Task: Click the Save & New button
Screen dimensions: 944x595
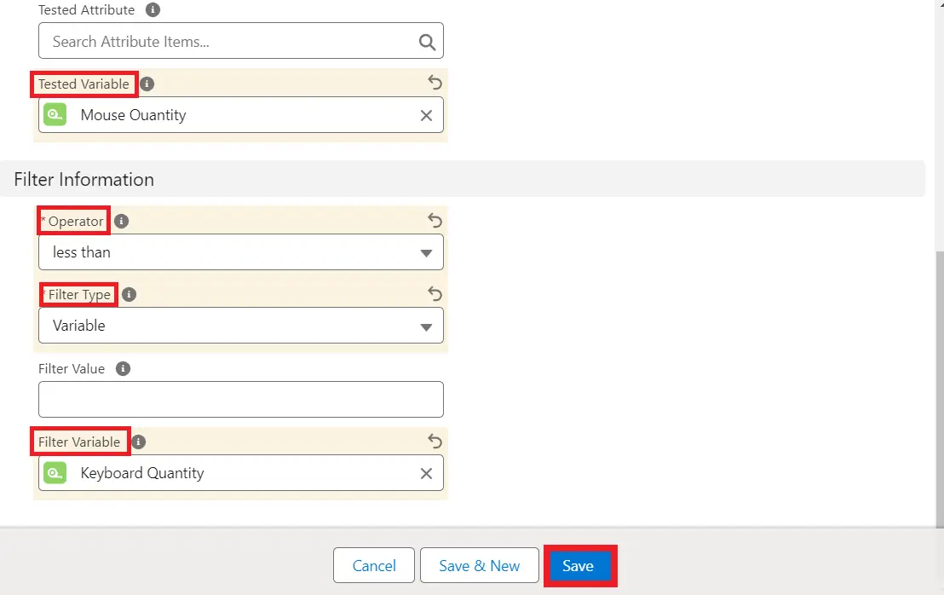Action: [479, 566]
